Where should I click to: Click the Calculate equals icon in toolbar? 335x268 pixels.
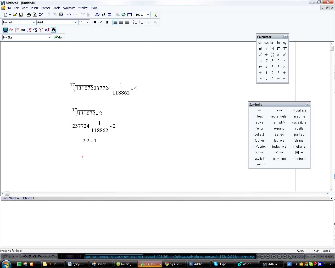click(x=109, y=15)
